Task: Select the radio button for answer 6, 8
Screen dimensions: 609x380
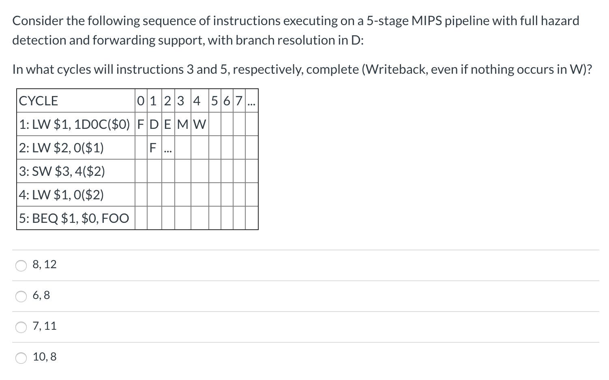Action: click(21, 296)
